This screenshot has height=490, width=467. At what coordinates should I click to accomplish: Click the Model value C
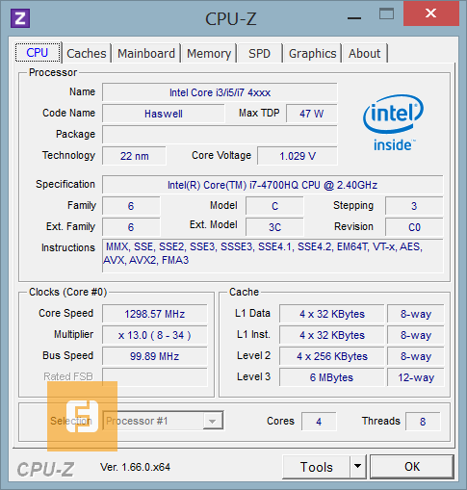pos(274,206)
